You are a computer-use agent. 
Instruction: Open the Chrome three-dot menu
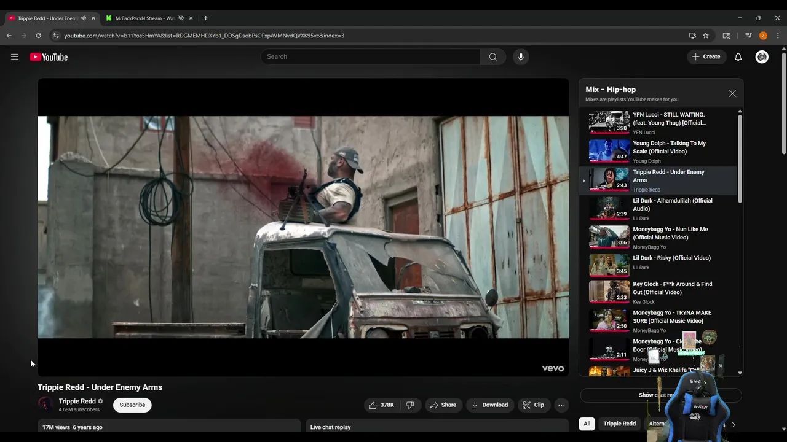[778, 36]
